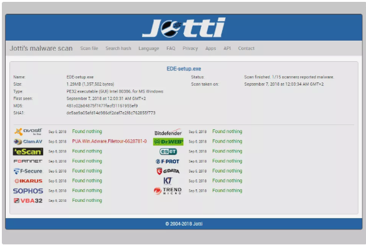Click the eScan scanner logo
This screenshot has width=366, height=245.
(28, 151)
